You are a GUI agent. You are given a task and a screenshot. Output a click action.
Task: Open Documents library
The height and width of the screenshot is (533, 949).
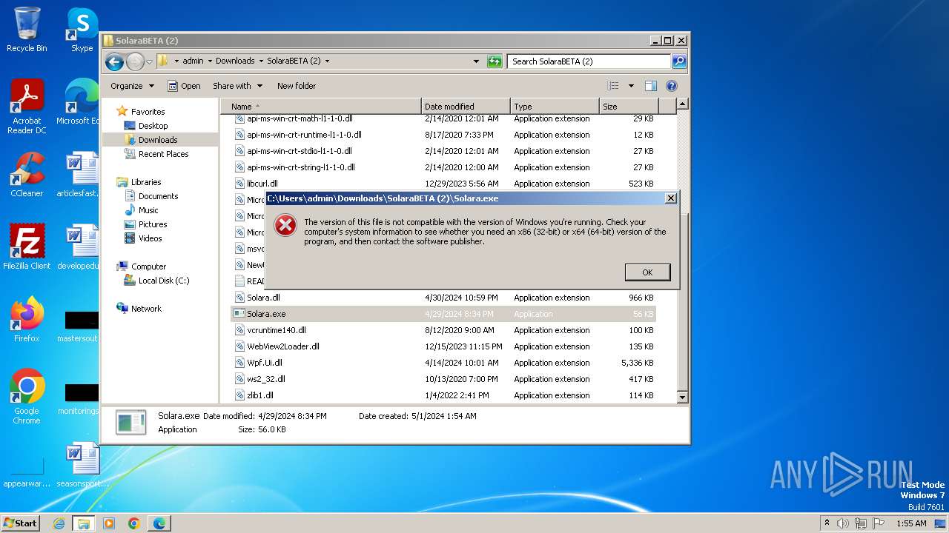[x=158, y=196]
